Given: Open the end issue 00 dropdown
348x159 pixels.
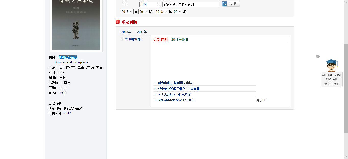Looking at the screenshot, I should click(x=178, y=12).
